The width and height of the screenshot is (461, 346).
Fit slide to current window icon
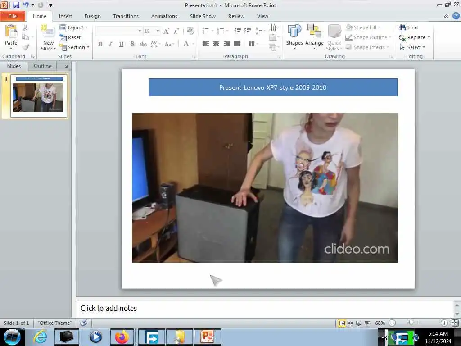(x=455, y=323)
